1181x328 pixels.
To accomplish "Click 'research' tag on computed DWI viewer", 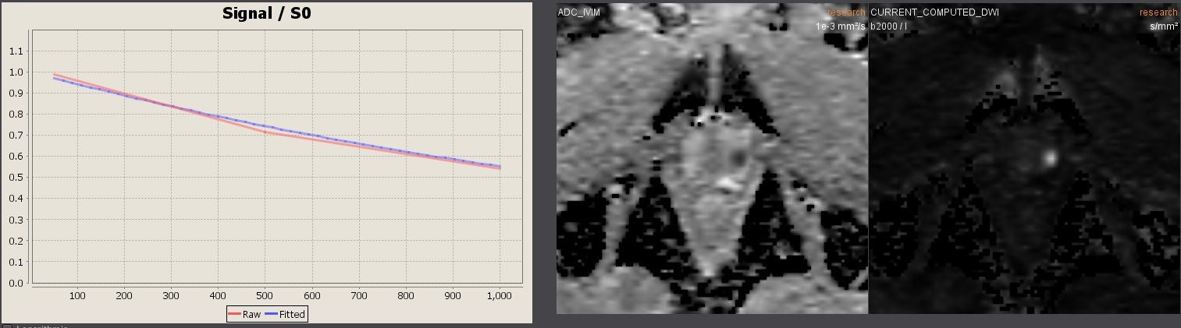I will (1158, 13).
